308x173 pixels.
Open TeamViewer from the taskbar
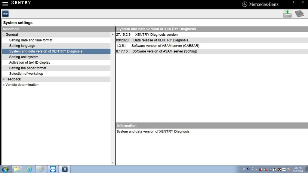53,169
